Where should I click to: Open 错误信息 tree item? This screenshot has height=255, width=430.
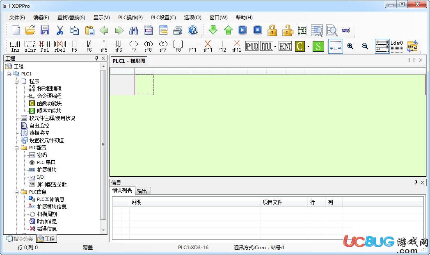coord(47,229)
